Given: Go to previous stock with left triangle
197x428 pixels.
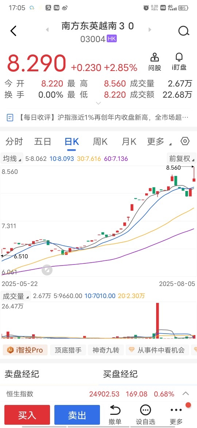Looking at the screenshot, I should point(47,30).
